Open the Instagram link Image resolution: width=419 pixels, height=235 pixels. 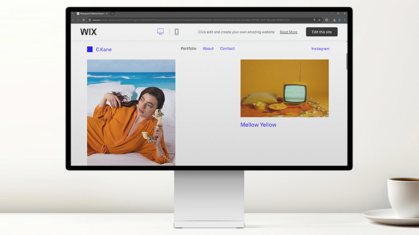point(320,49)
